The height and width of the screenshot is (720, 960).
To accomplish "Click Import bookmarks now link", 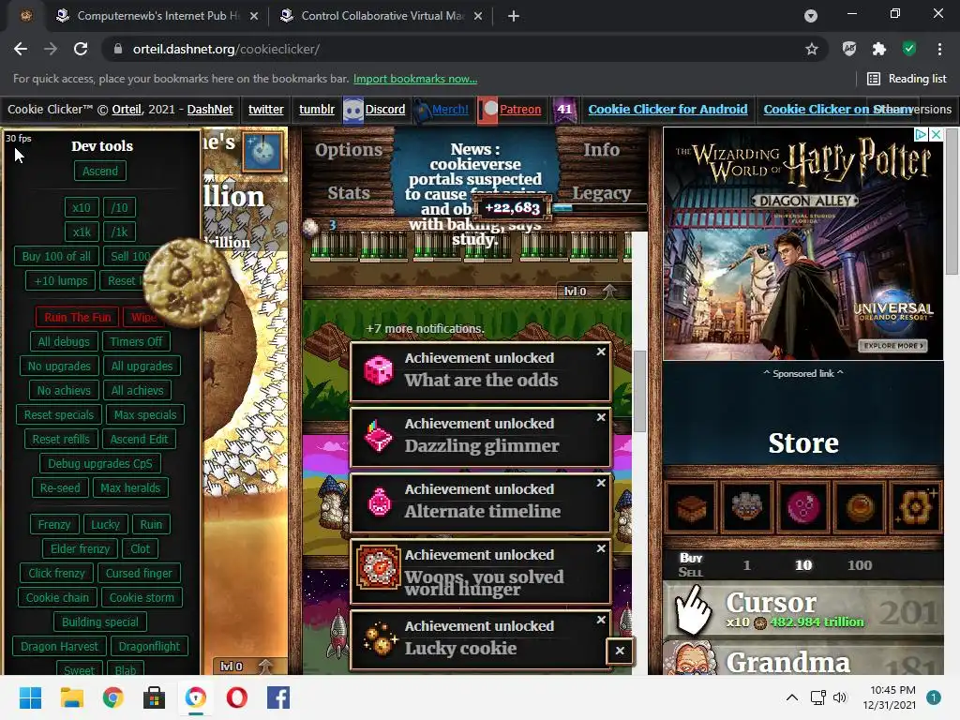I will pyautogui.click(x=415, y=79).
